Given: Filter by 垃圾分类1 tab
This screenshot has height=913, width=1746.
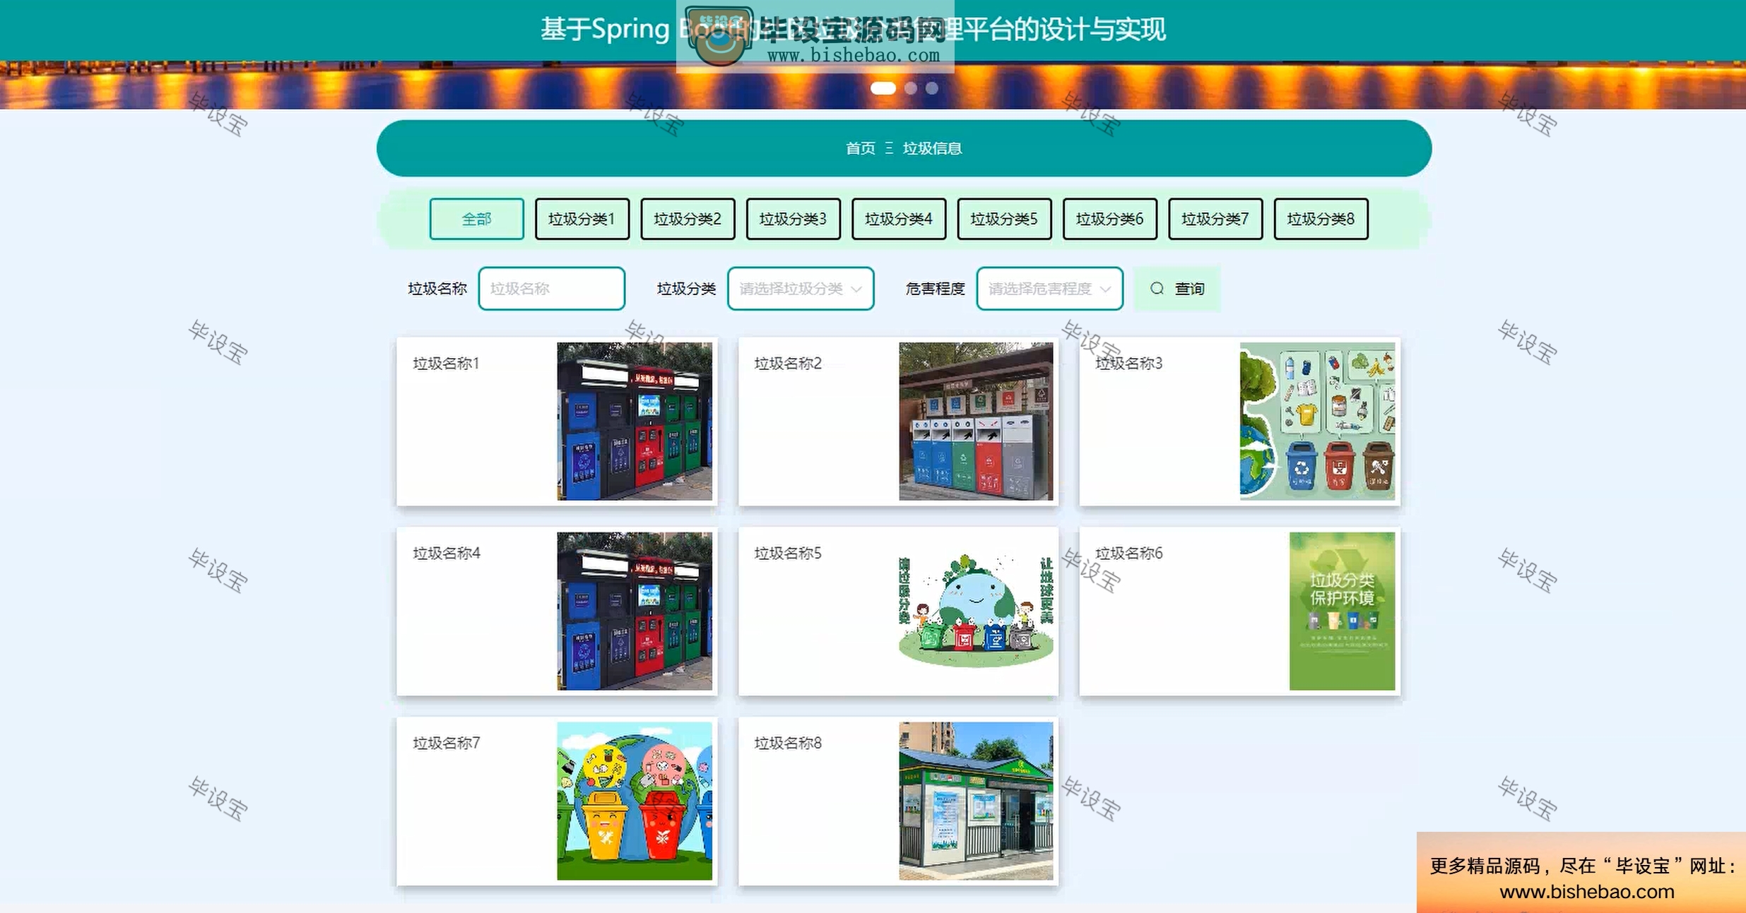Looking at the screenshot, I should click(582, 219).
